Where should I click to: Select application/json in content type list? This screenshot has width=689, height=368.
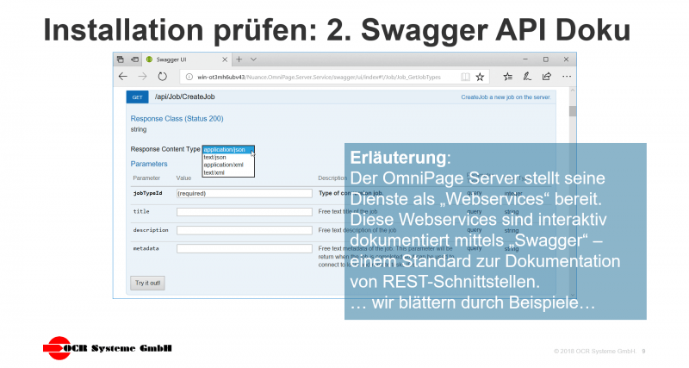coord(228,149)
